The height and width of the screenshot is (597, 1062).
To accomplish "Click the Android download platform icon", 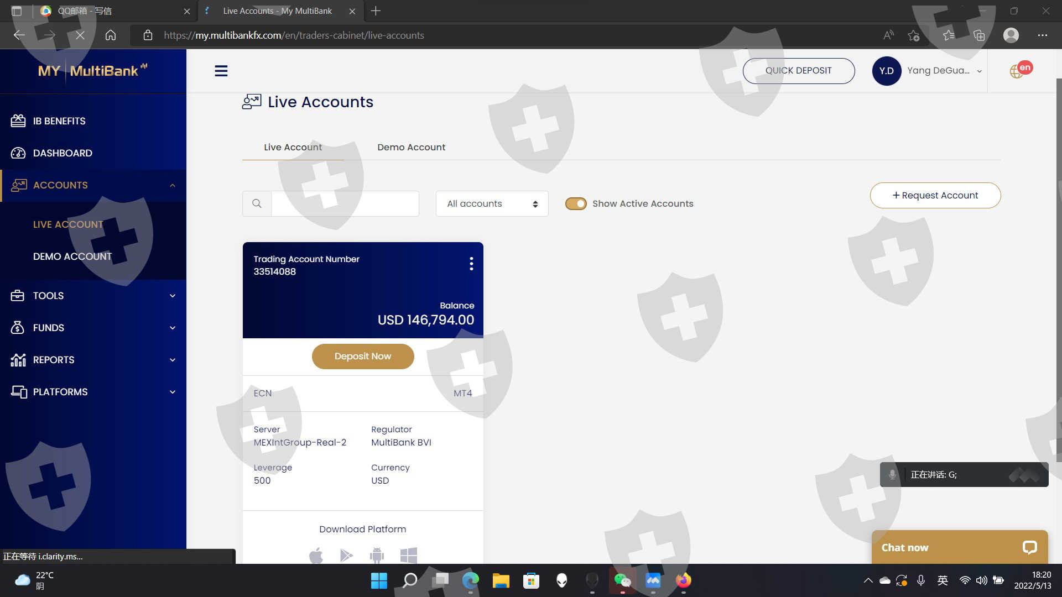I will pyautogui.click(x=377, y=554).
